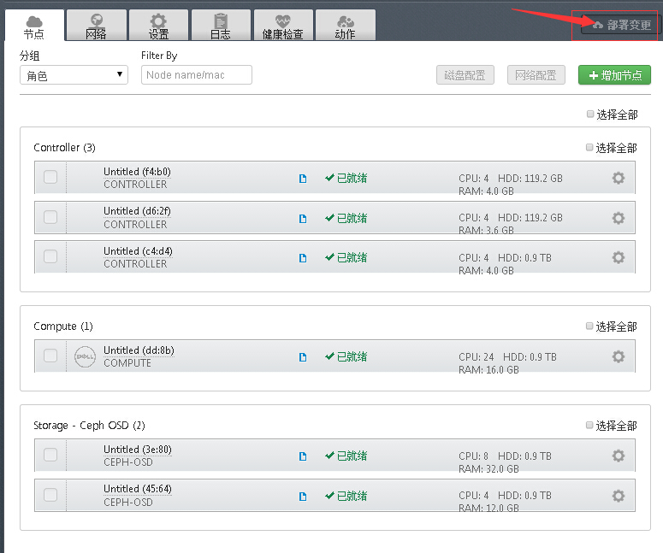Tick 选择全部 for Controller group
Screen dimensions: 663x553
tap(589, 148)
